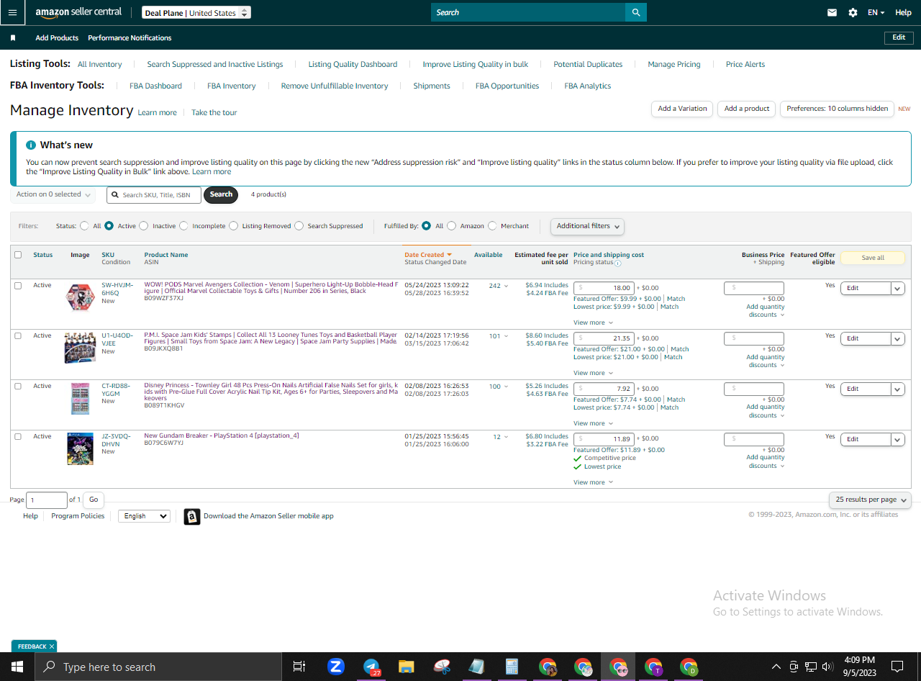Viewport: 921px width, 681px height.
Task: Open the EN language dropdown in header
Action: pos(876,12)
